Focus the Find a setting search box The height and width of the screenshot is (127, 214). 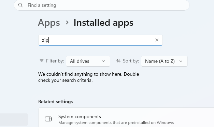pyautogui.click(x=102, y=5)
